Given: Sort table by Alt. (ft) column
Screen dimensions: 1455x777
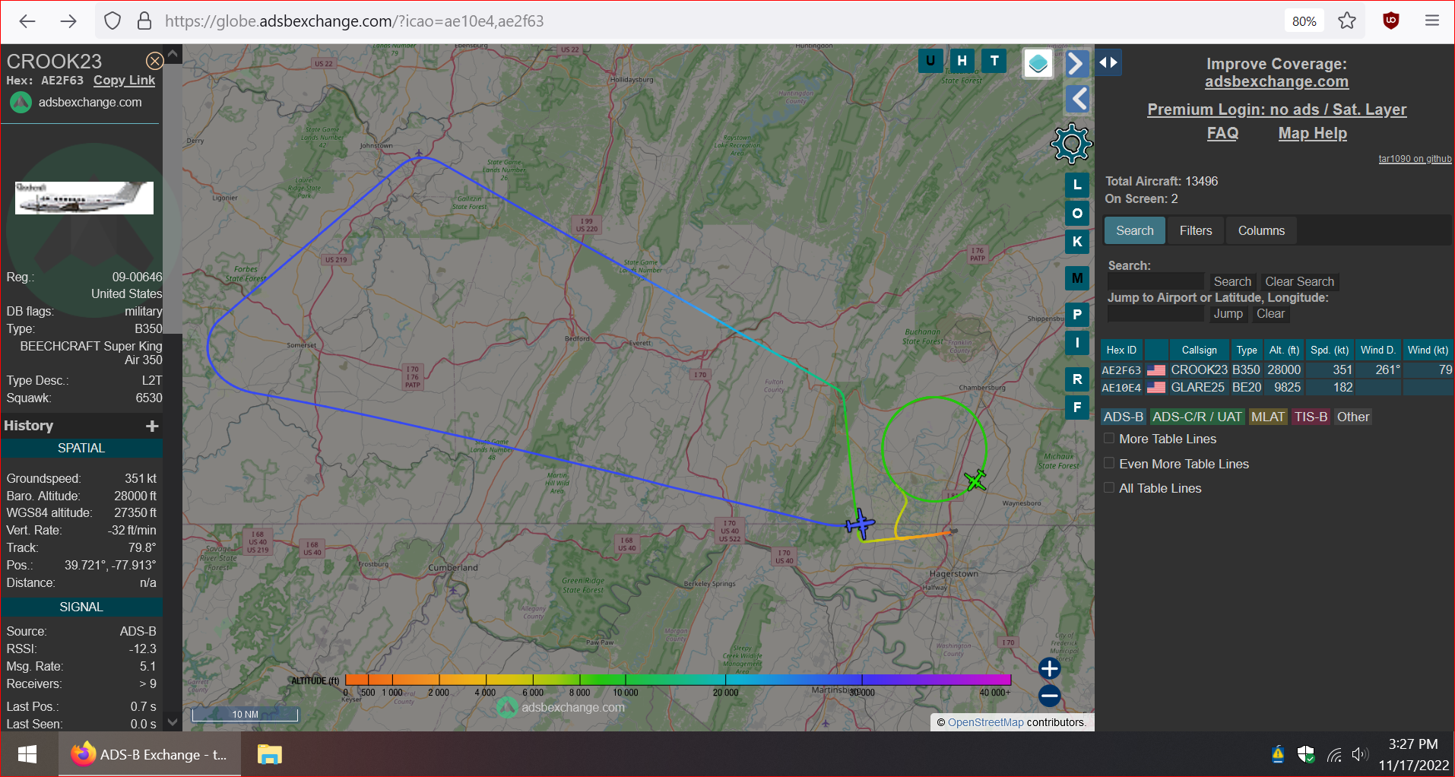Looking at the screenshot, I should pos(1284,350).
